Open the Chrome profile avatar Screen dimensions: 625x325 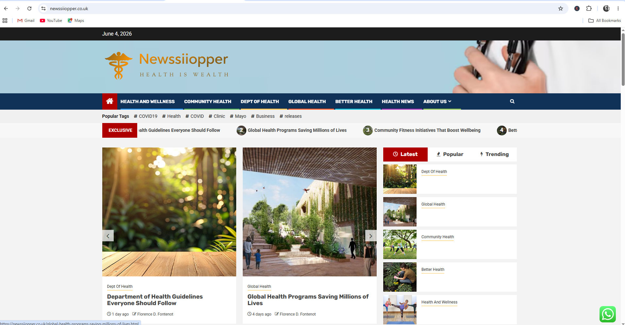606,8
